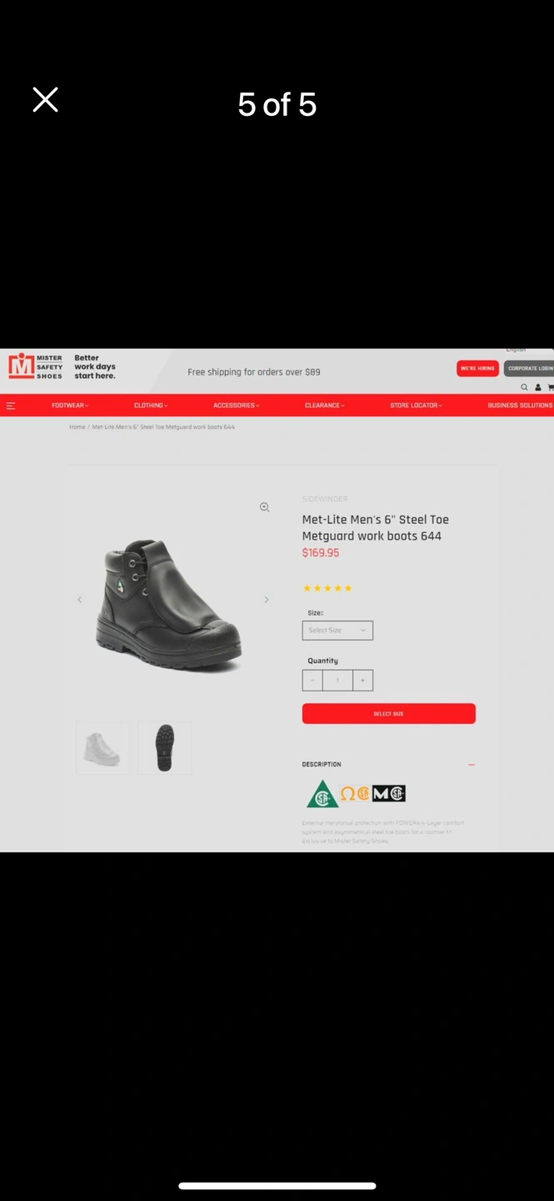Click the green CSA triangle badge

point(322,795)
